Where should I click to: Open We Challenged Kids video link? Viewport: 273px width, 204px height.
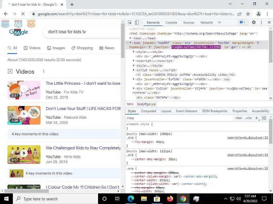tap(83, 148)
